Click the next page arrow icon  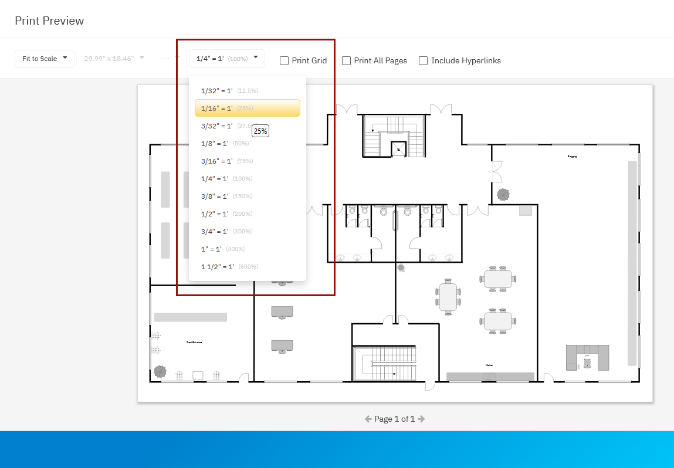421,419
